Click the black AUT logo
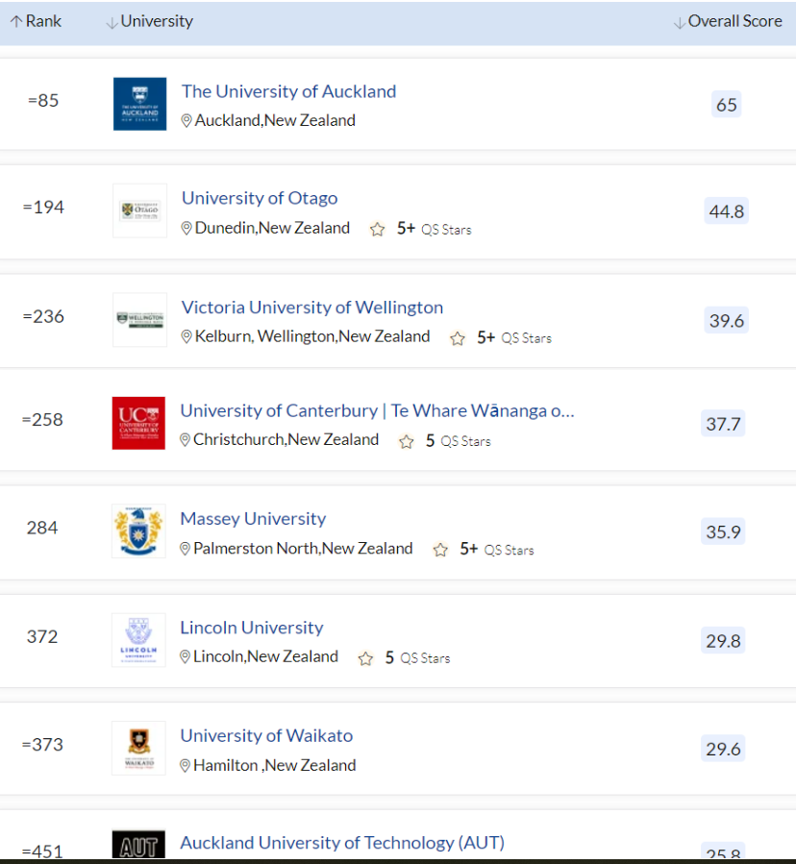The width and height of the screenshot is (796, 864). click(x=138, y=844)
